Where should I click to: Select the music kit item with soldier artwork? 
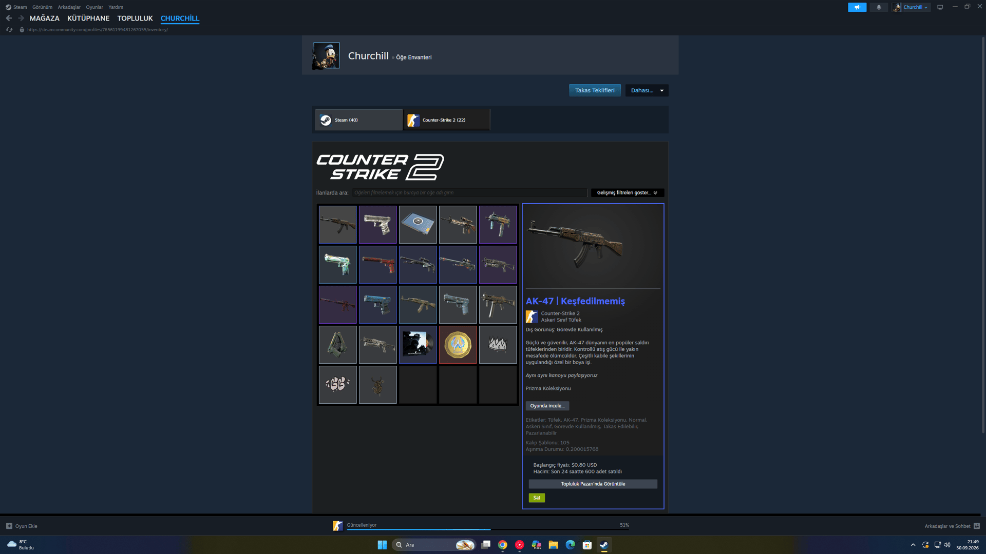[418, 345]
